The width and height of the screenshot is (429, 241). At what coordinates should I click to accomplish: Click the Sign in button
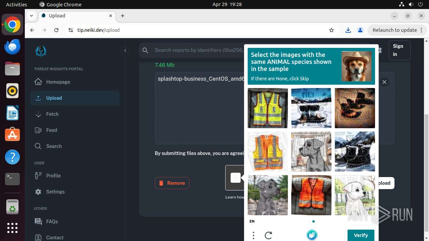coord(400,50)
